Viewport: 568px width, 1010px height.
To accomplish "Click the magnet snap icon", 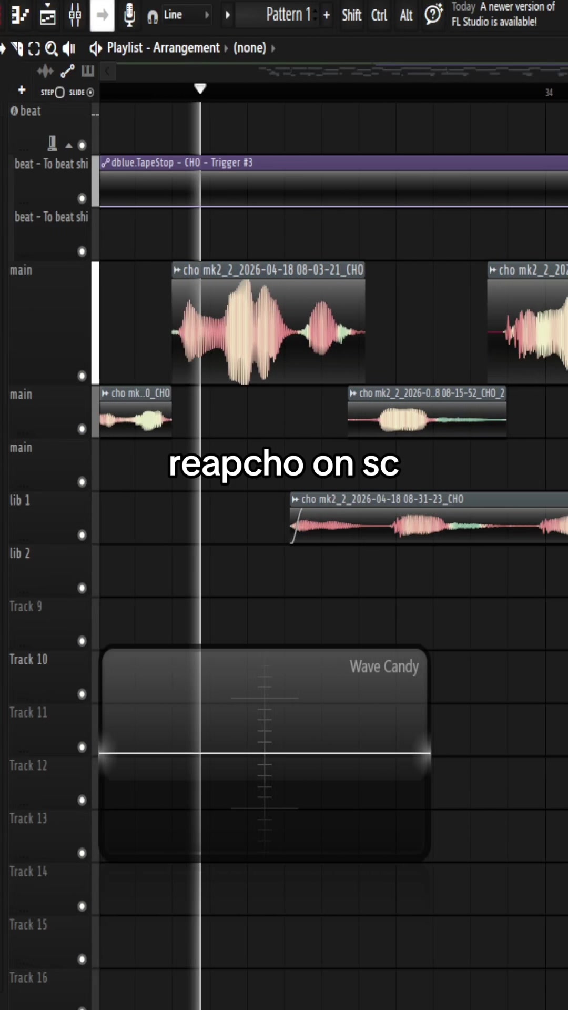I will coord(153,17).
